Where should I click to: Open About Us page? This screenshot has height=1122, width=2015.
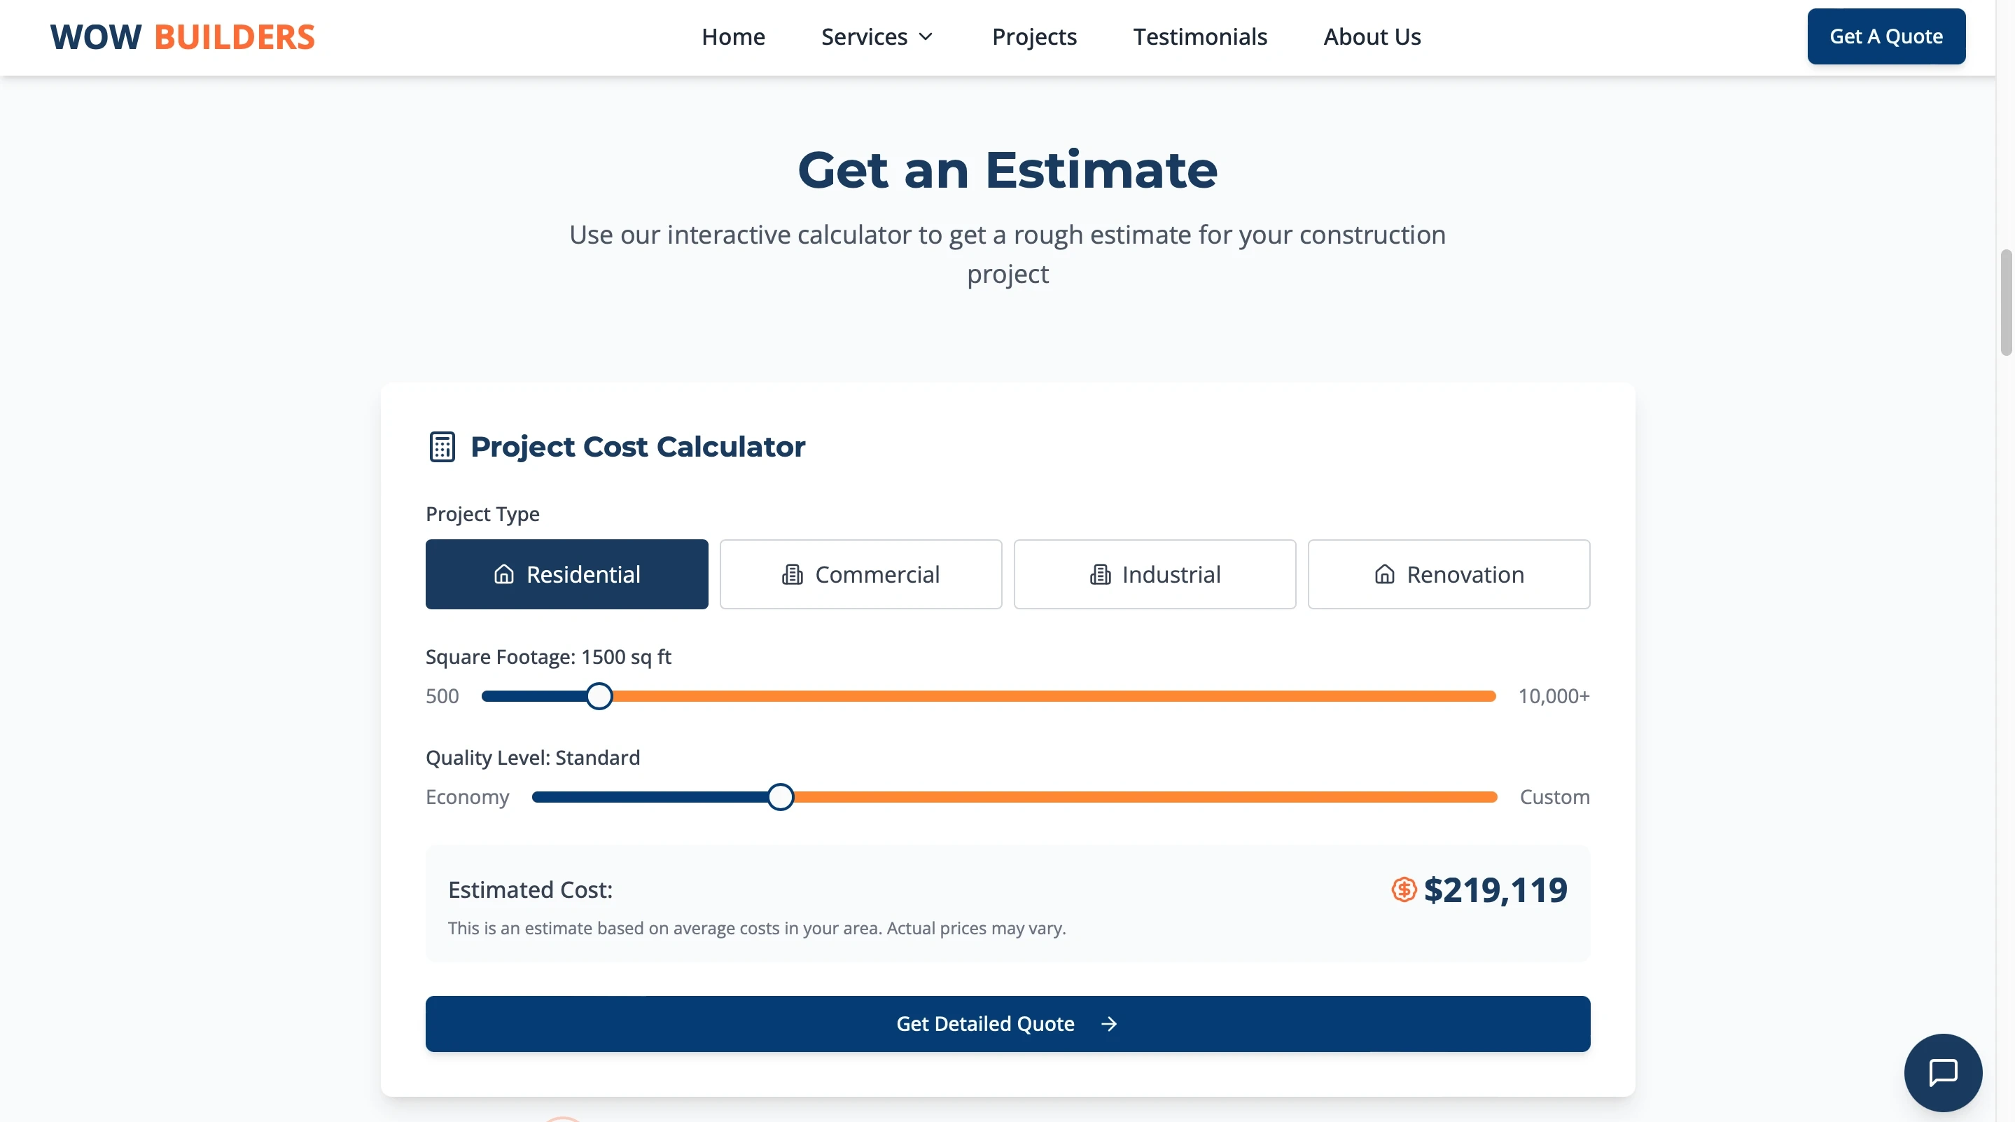click(x=1372, y=37)
